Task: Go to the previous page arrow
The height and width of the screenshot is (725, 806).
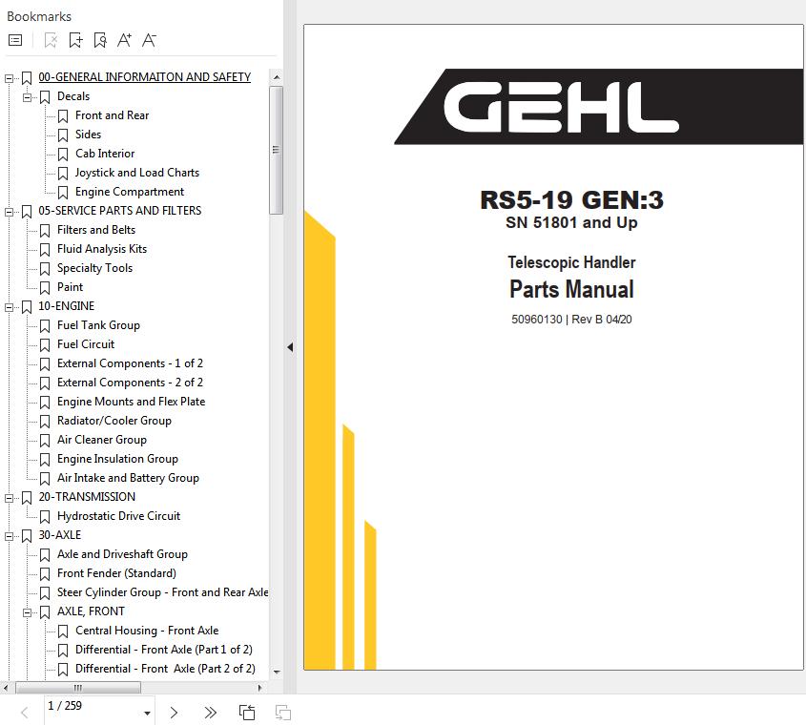Action: (24, 713)
